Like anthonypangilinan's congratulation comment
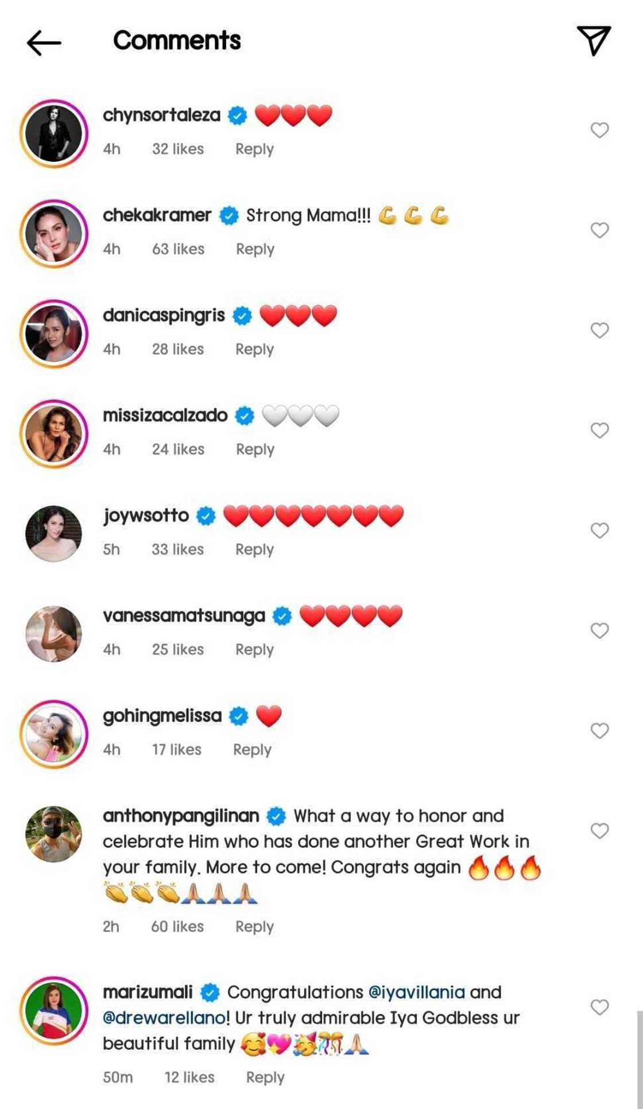 coord(599,831)
